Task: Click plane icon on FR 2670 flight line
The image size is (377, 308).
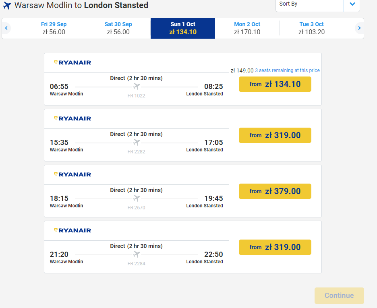Action: 136,198
